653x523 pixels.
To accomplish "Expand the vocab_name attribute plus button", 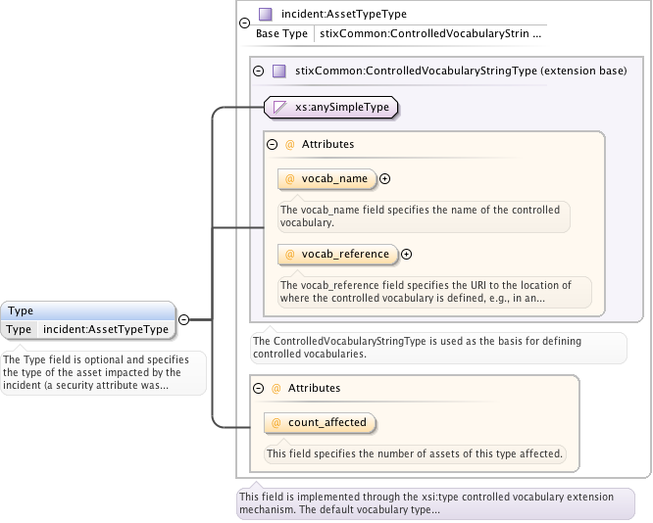I will tap(385, 178).
